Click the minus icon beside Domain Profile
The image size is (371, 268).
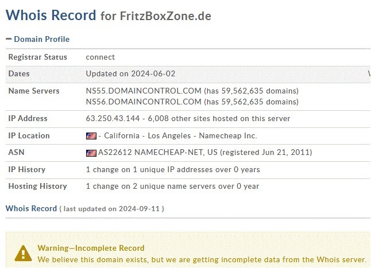9,39
